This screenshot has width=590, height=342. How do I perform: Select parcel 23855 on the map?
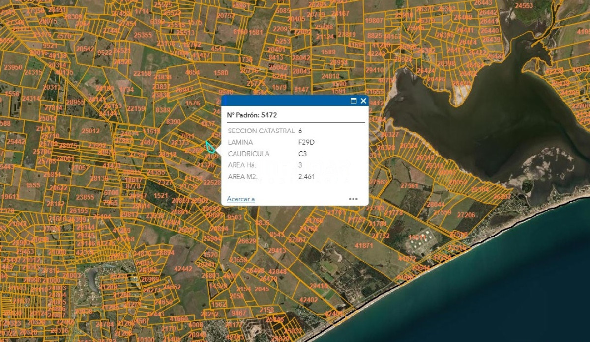click(x=85, y=197)
